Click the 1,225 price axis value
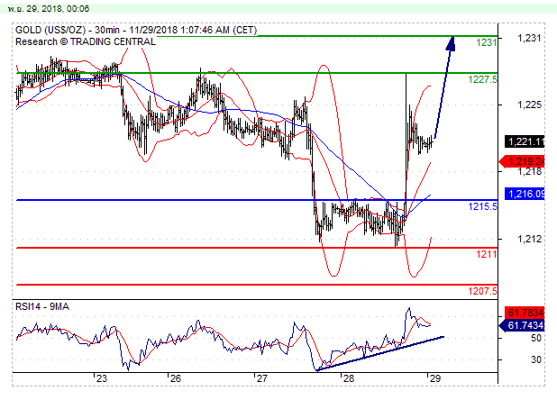The image size is (557, 400). 529,105
